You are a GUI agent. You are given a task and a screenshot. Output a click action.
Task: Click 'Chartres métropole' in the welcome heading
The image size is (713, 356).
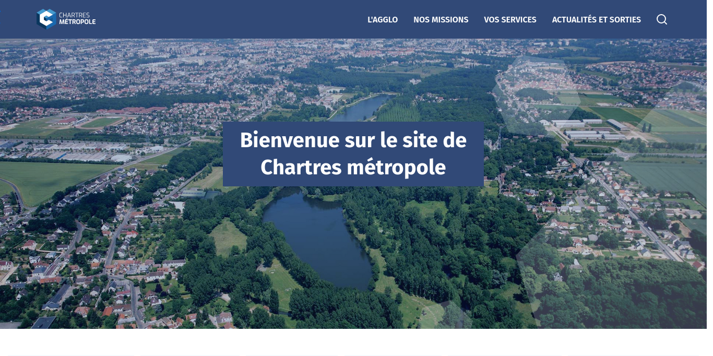pos(353,168)
